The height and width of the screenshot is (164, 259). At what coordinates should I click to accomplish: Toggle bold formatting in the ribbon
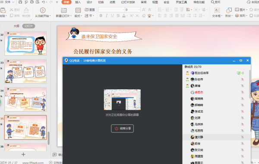(101, 16)
